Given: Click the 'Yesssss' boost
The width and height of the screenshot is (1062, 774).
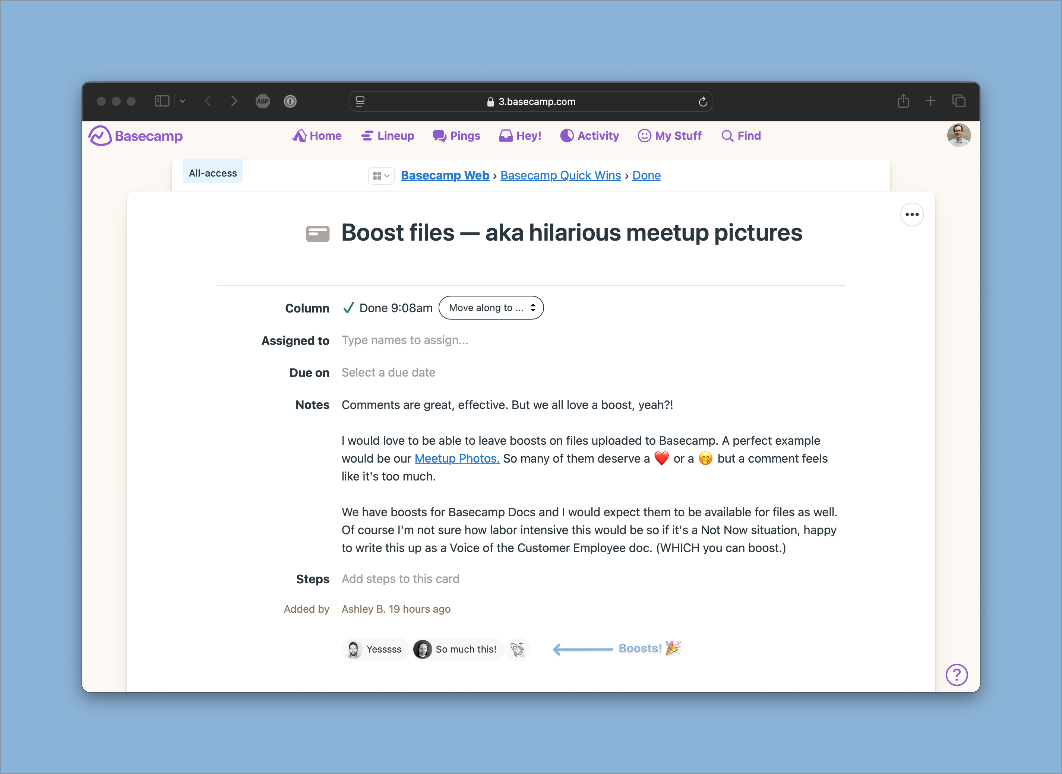Looking at the screenshot, I should point(375,649).
